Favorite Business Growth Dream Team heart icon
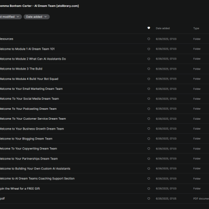The height and width of the screenshot is (209, 209). pos(148,129)
